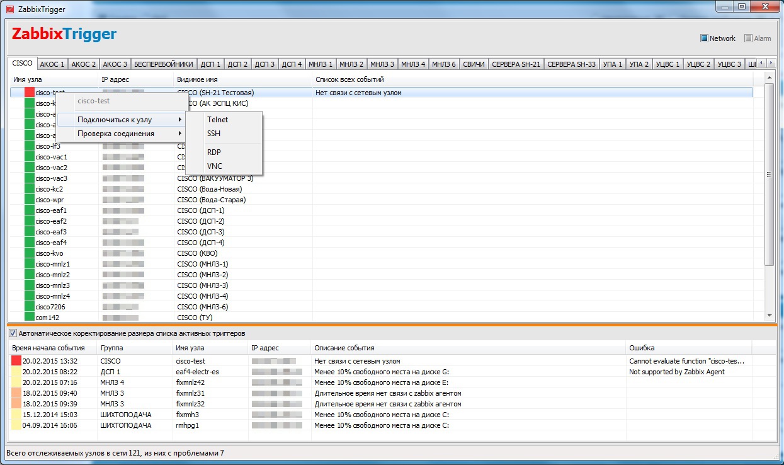Switch to the БЕСПЕРЕБОЙНИКИ tab

164,64
